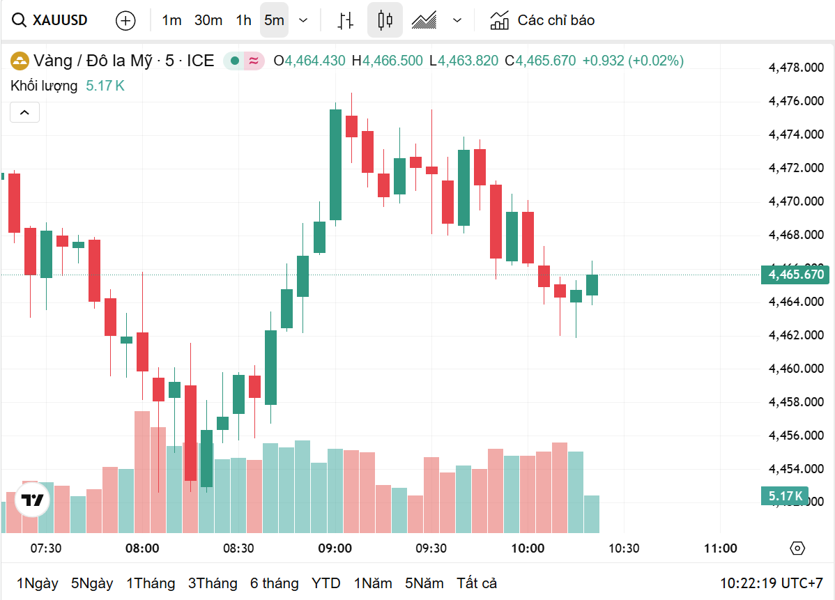Click the 10:22:19 UTC+7 timezone clock
Screen dimensions: 835x600
[x=772, y=583]
